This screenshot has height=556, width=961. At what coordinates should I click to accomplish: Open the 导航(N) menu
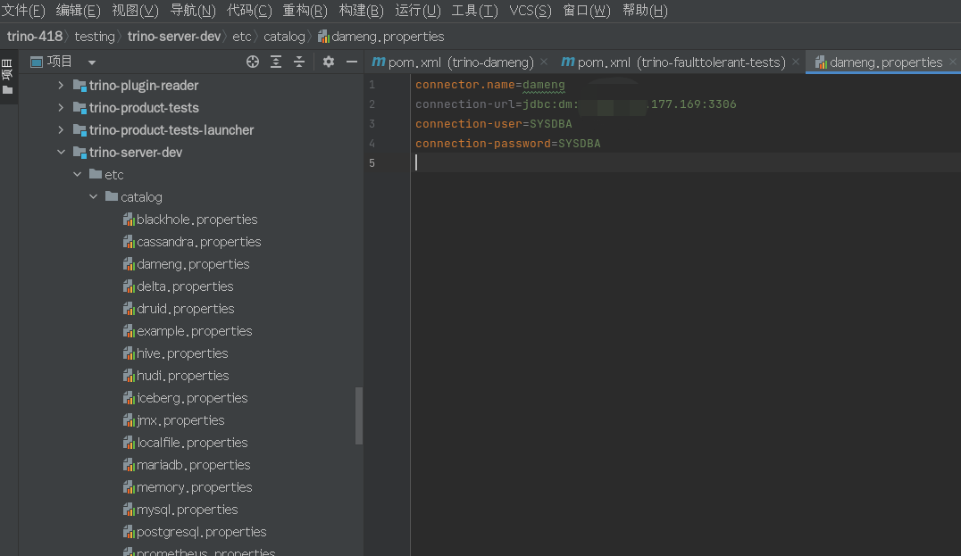[x=192, y=11]
